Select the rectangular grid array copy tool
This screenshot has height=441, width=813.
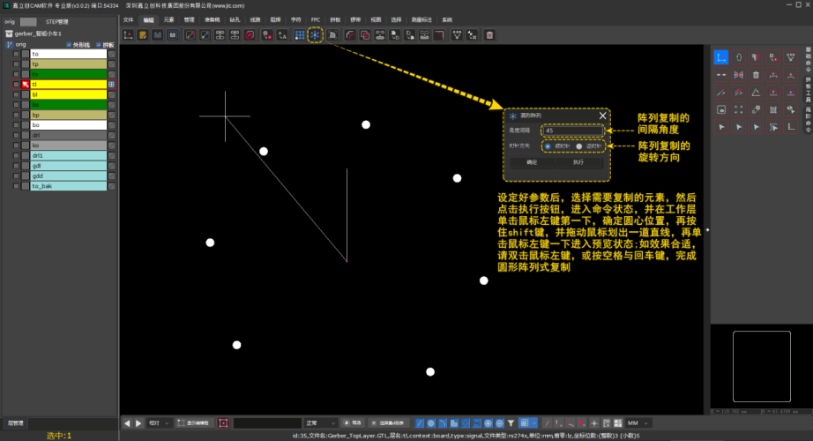(300, 35)
